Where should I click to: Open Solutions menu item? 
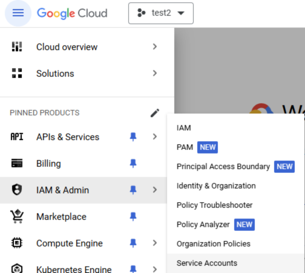pos(55,74)
